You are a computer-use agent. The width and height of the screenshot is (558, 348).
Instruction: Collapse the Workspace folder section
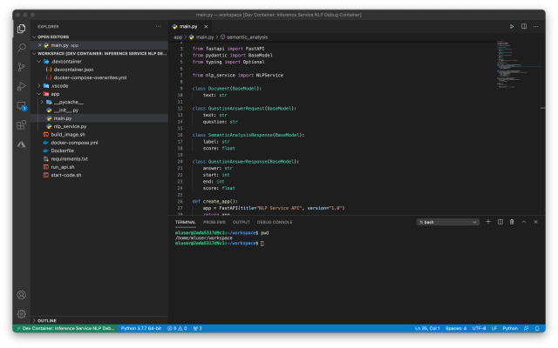(x=99, y=54)
